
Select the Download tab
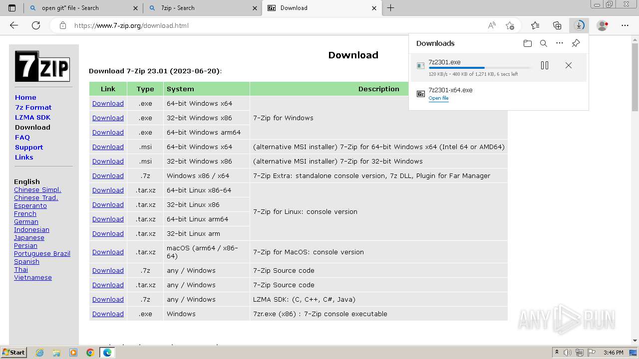(322, 8)
